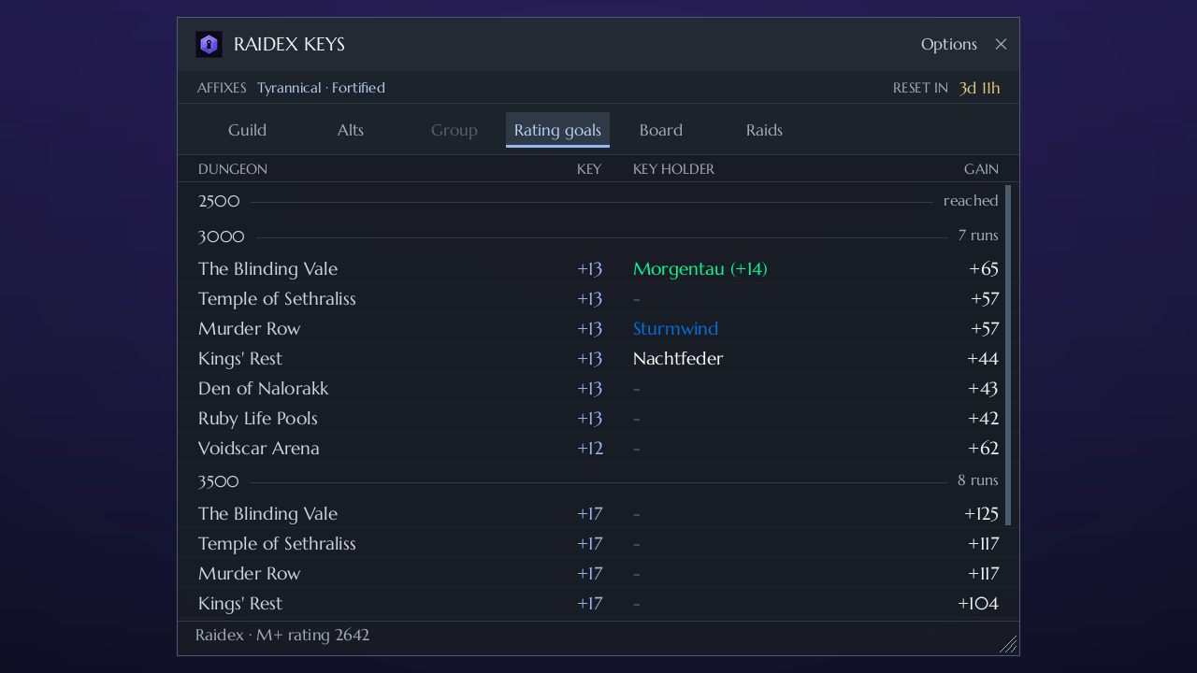Click the +42 gain for Ruby Life Pools

click(984, 419)
